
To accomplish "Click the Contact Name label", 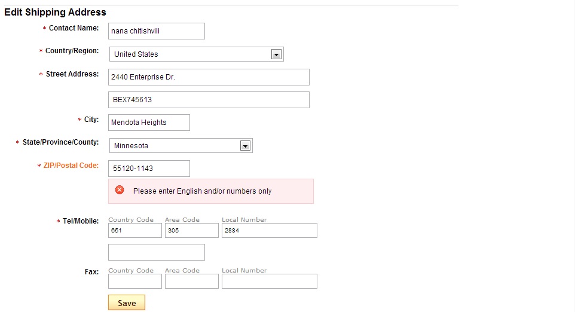I will 74,28.
